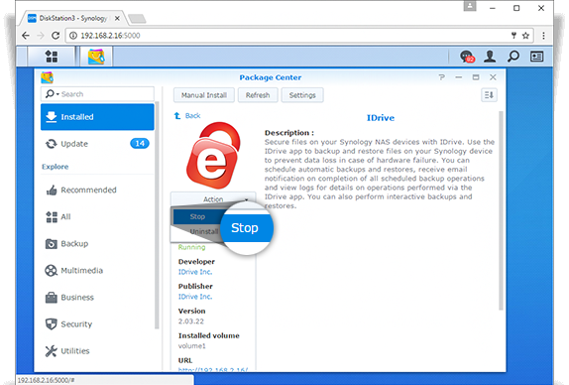The height and width of the screenshot is (385, 569).
Task: Select the Installed category
Action: point(97,116)
